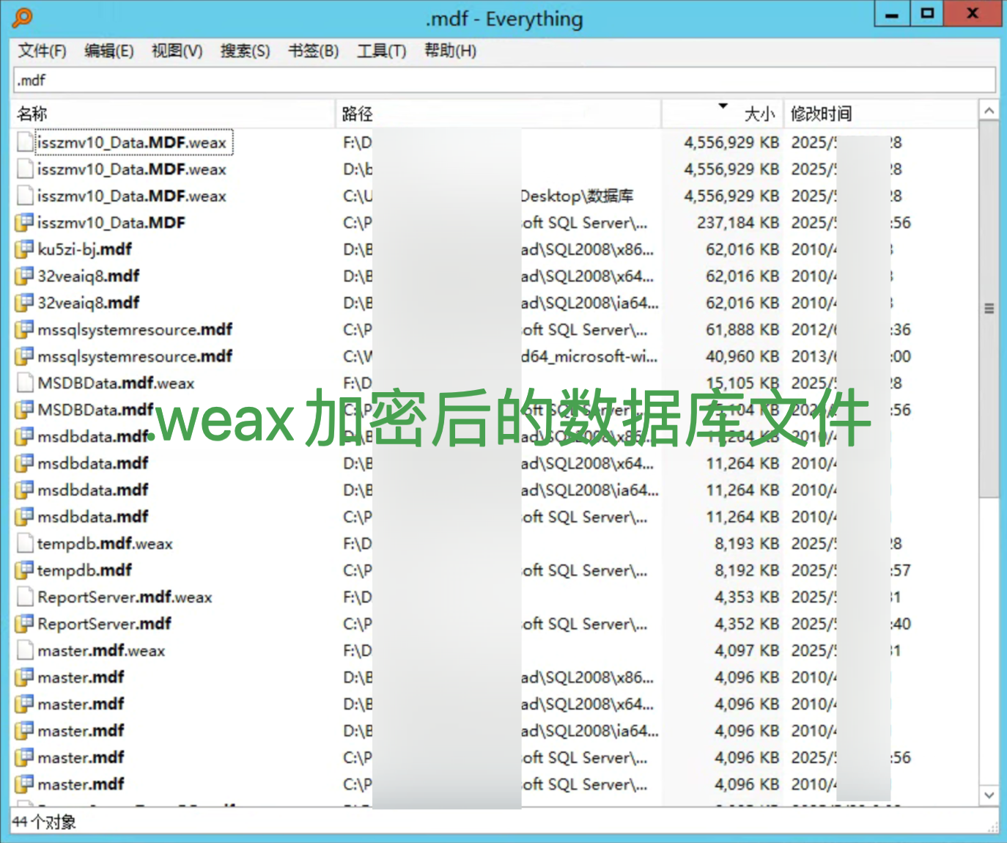
Task: Sort results by 大小 column header
Action: click(x=723, y=114)
